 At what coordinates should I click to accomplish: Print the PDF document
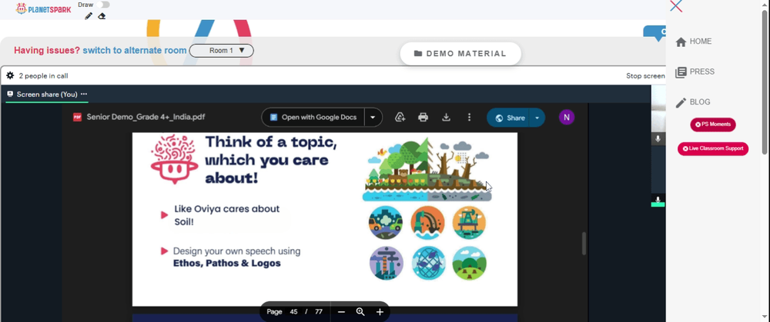[x=423, y=117]
